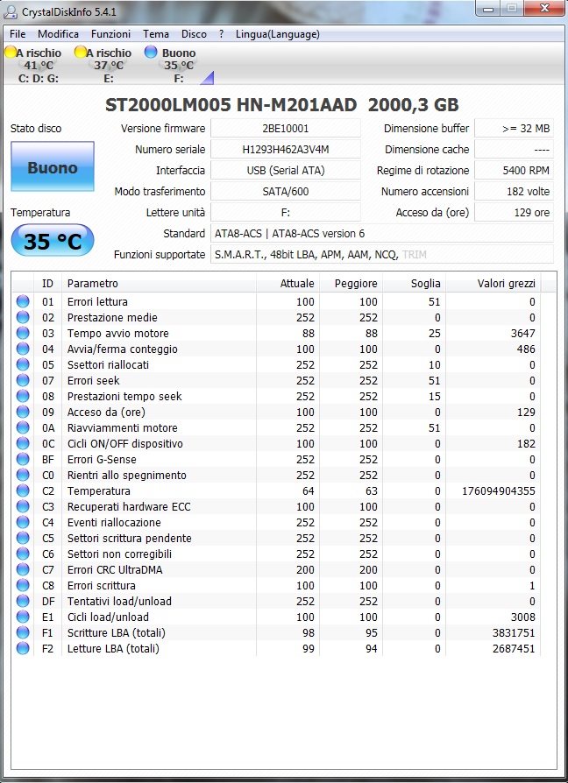The image size is (568, 783).
Task: Click the Attuale column header
Action: [x=288, y=283]
